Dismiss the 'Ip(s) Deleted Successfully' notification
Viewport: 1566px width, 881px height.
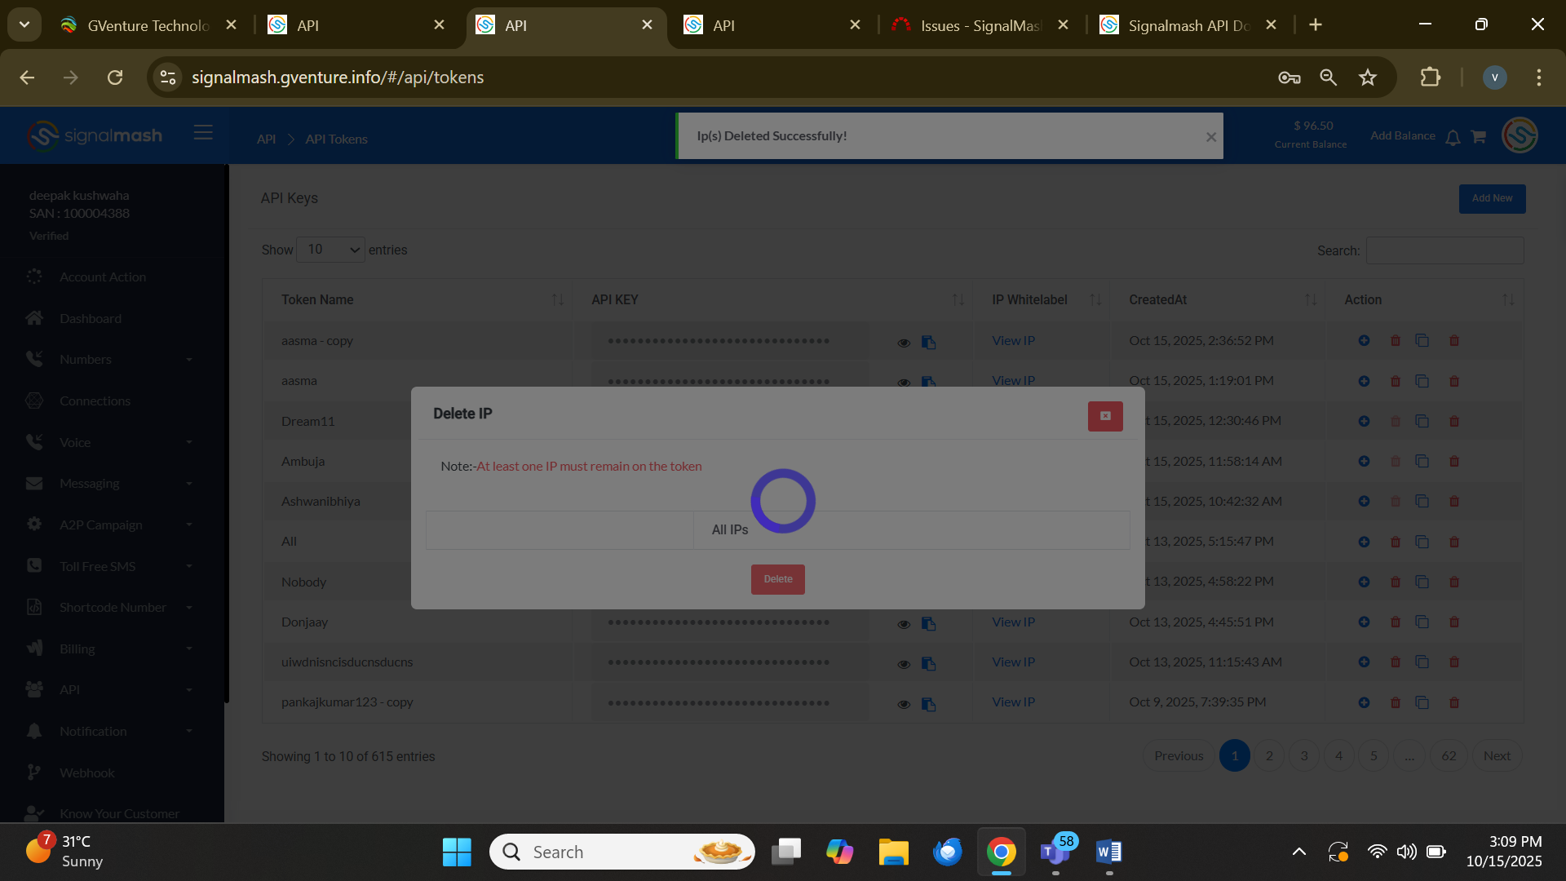tap(1211, 137)
